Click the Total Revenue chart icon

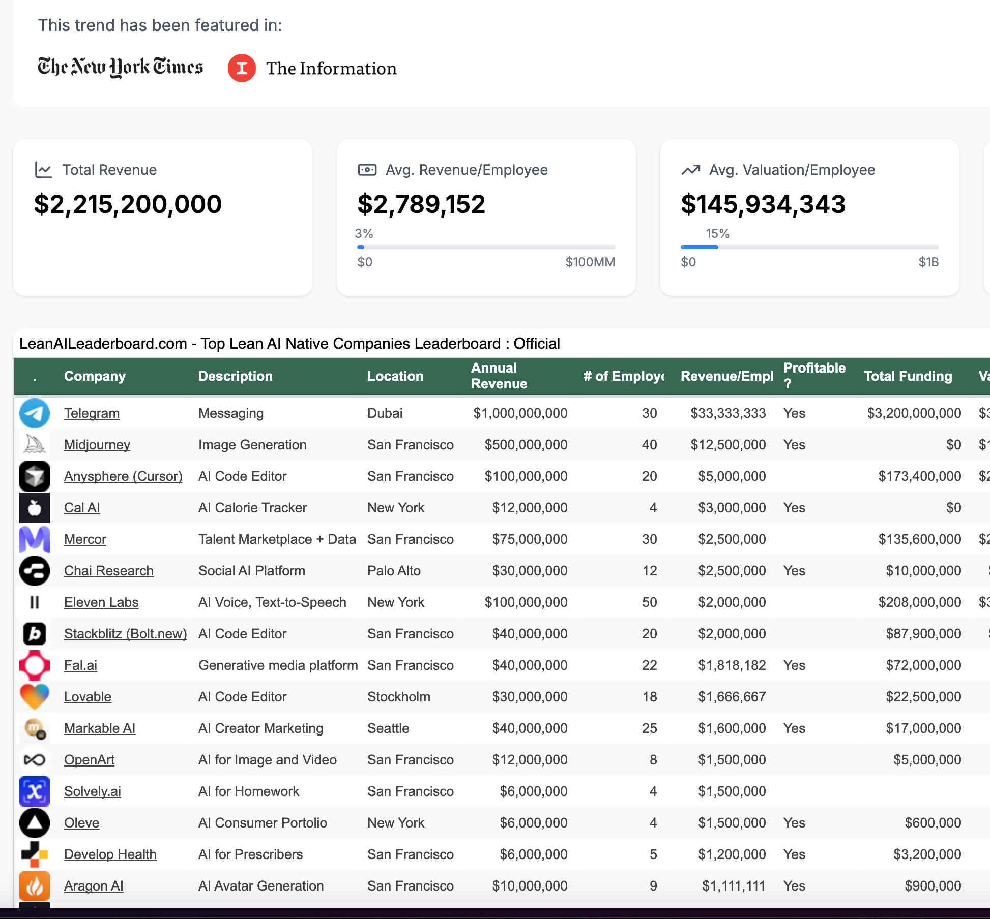(x=43, y=170)
